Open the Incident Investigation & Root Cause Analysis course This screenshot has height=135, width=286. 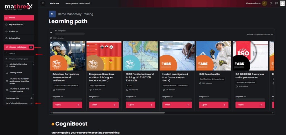tap(177, 105)
